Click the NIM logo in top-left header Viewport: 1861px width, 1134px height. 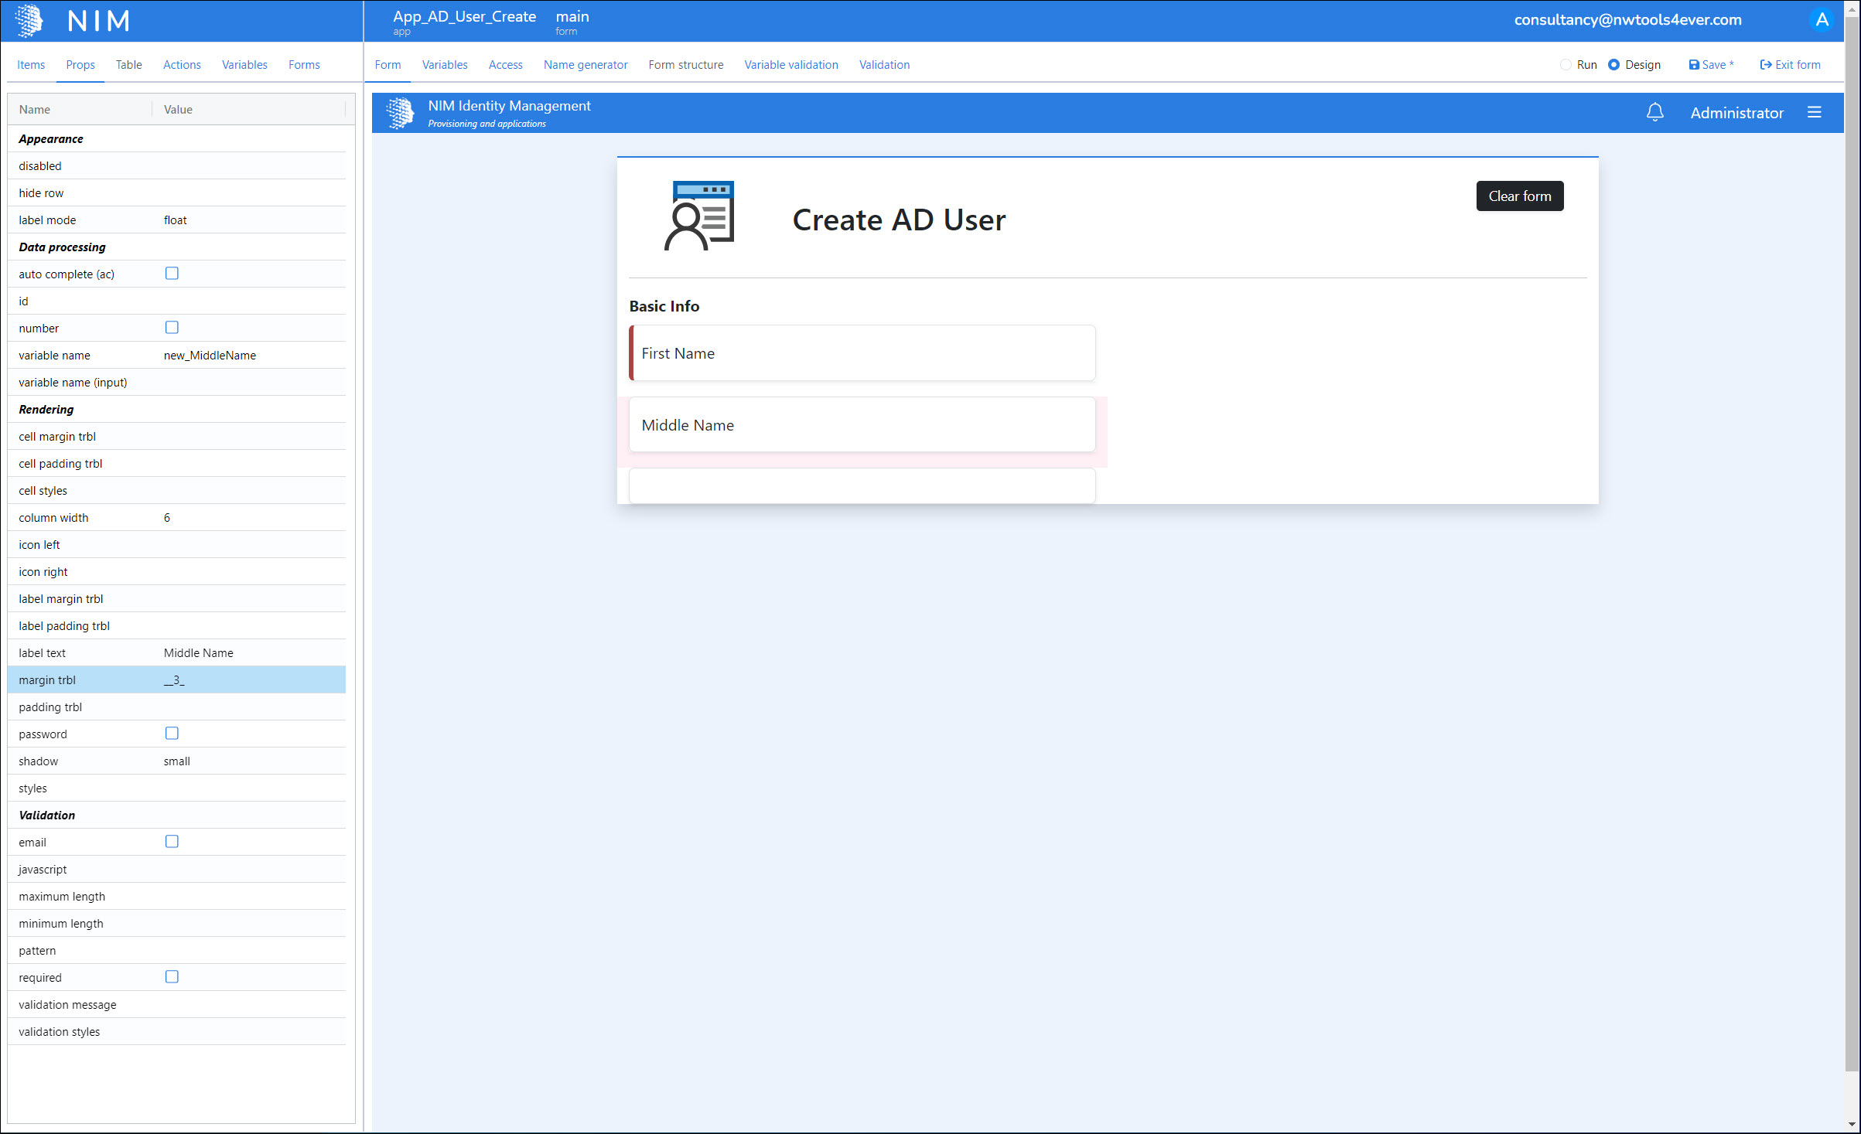[x=29, y=21]
